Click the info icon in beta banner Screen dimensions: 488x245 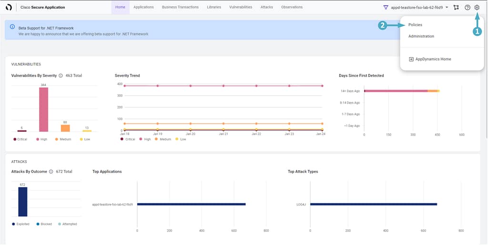point(12,27)
